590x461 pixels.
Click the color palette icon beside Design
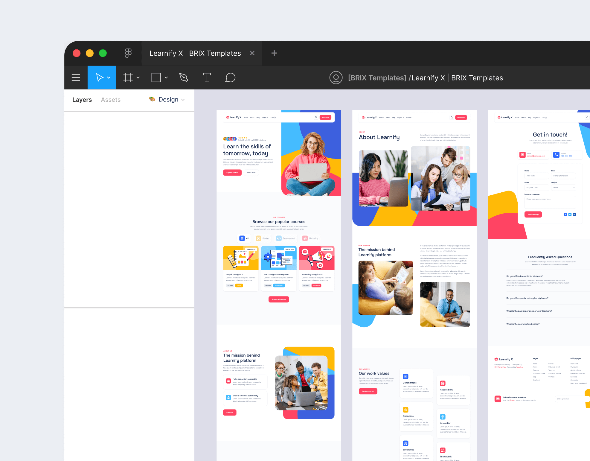pos(152,99)
